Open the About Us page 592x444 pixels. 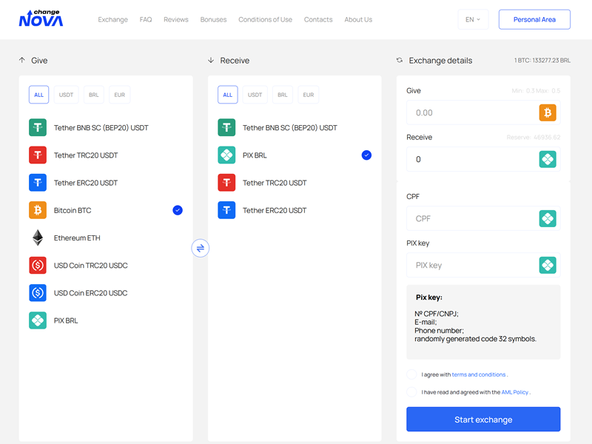pyautogui.click(x=358, y=20)
